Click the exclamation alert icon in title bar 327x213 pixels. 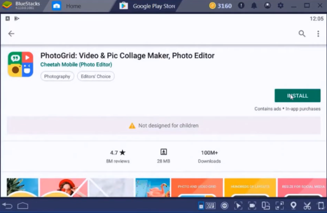[x=241, y=6]
